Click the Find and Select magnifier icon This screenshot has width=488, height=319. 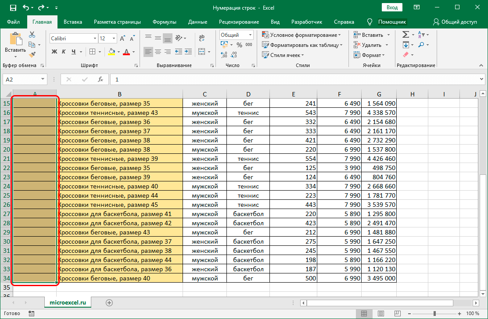click(421, 45)
